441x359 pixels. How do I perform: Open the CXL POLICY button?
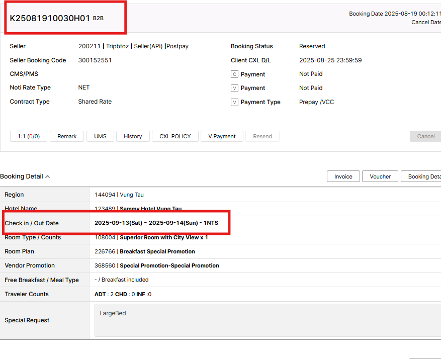click(x=175, y=136)
